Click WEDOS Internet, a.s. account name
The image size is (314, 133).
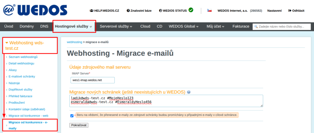pos(233,11)
